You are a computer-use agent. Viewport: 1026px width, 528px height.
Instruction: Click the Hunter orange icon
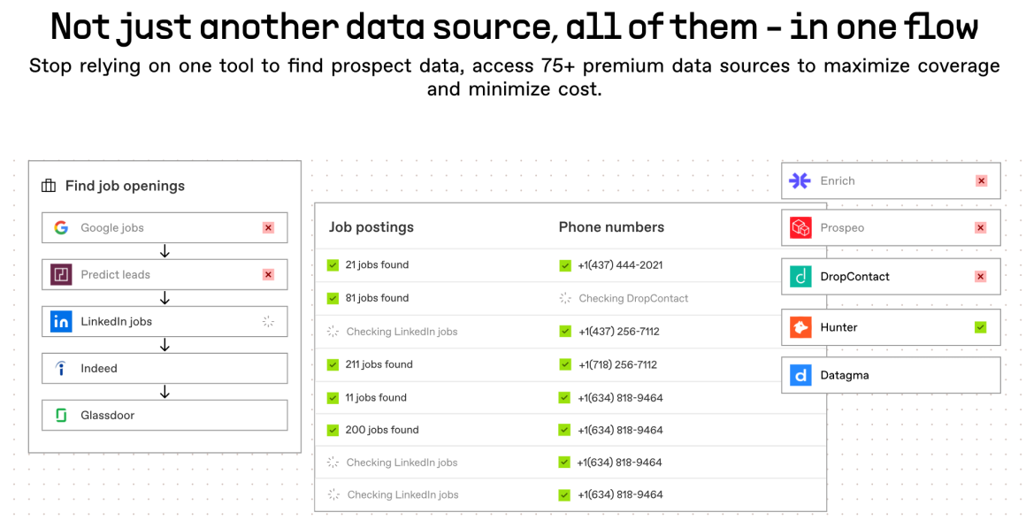[x=800, y=327]
